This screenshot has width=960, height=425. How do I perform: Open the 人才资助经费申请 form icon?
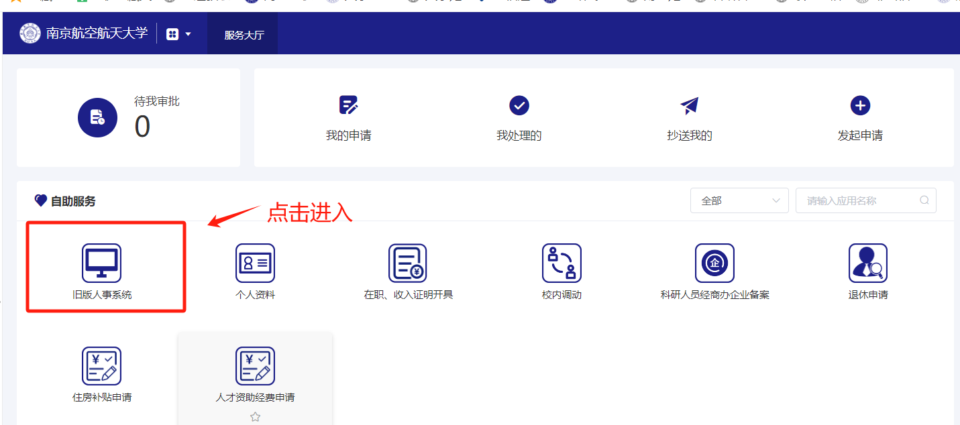(x=255, y=366)
